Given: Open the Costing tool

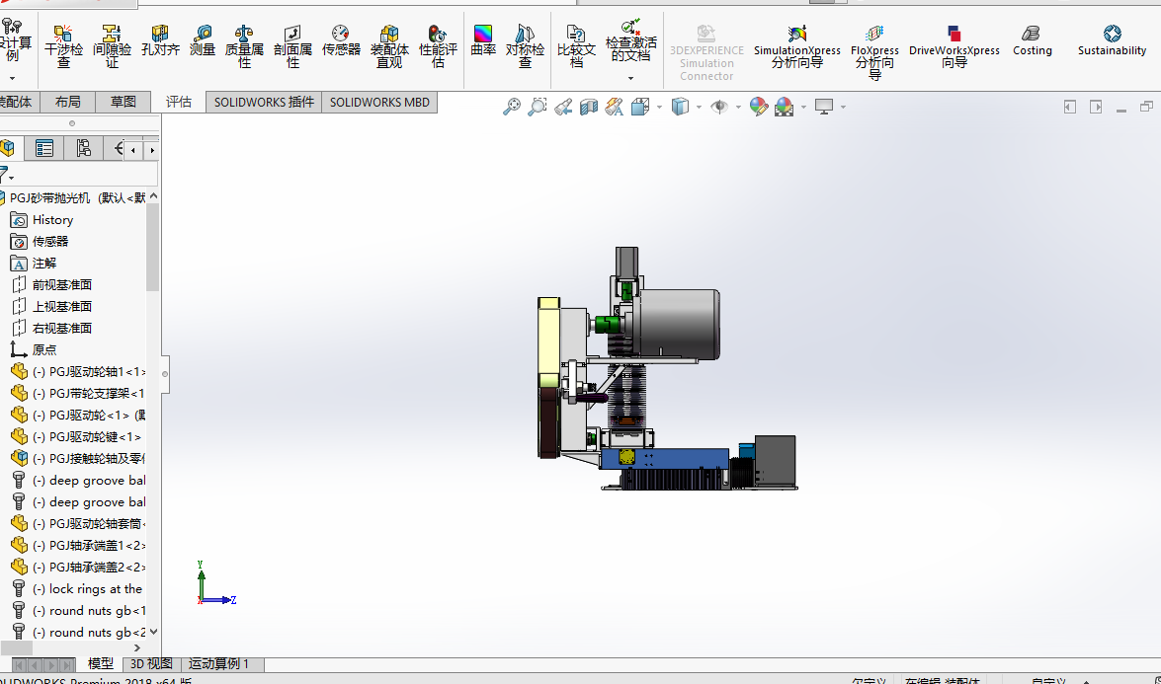Looking at the screenshot, I should coord(1033,40).
